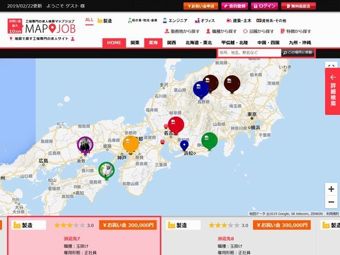Viewport: 340px width, 255px height.
Task: Zoom out the map with minus button
Action: [x=331, y=203]
